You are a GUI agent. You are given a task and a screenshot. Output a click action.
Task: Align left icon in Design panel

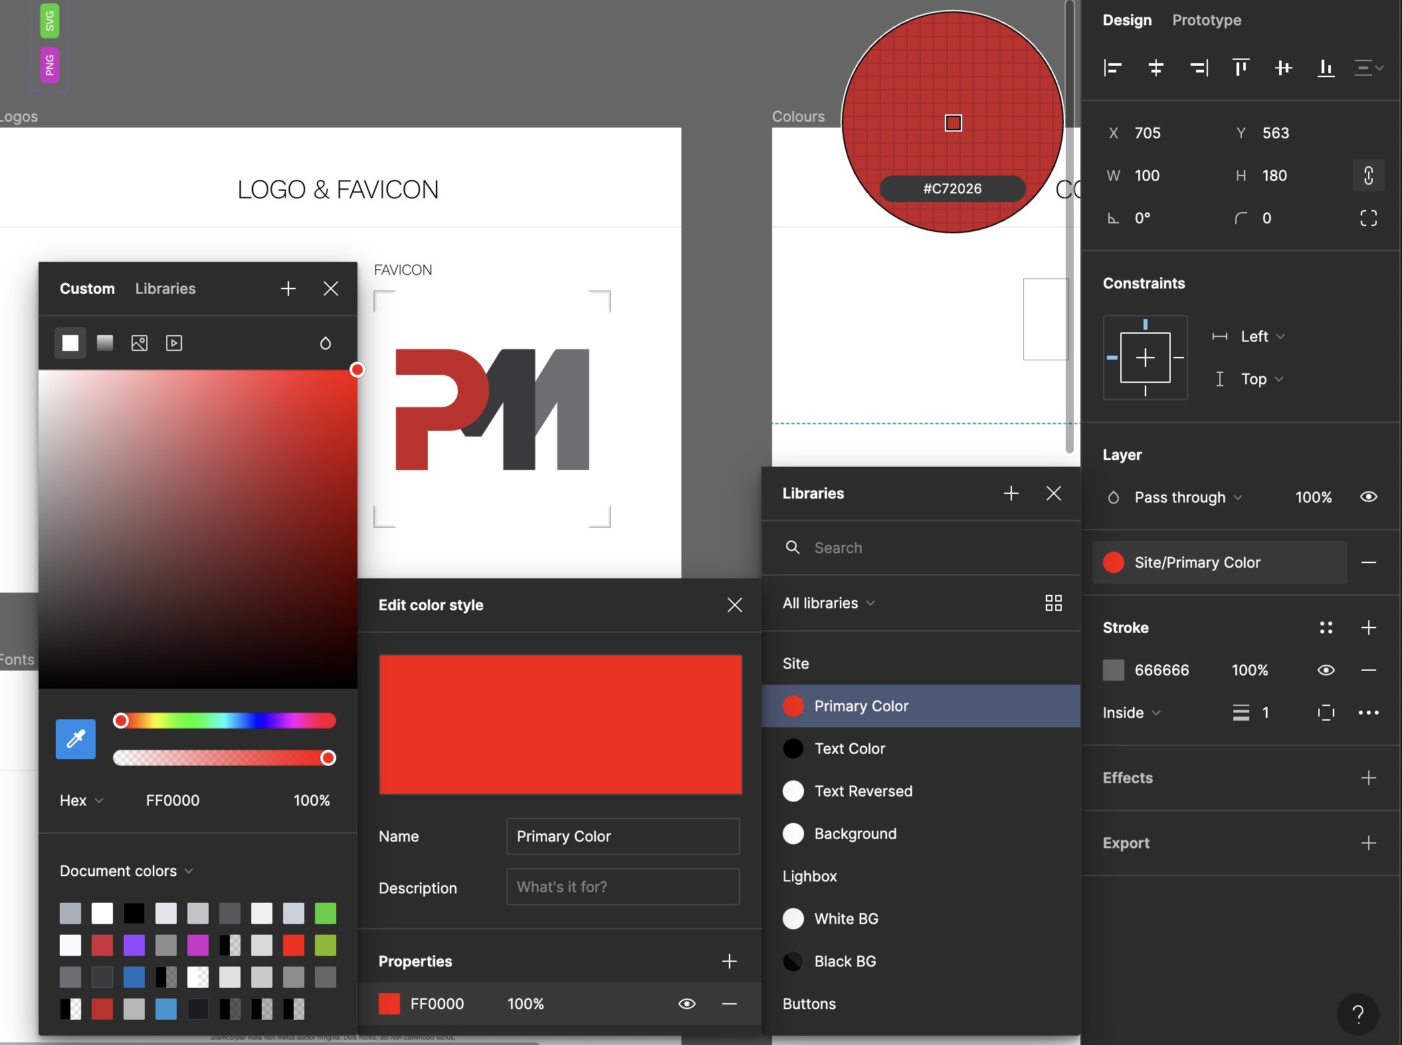click(1113, 68)
